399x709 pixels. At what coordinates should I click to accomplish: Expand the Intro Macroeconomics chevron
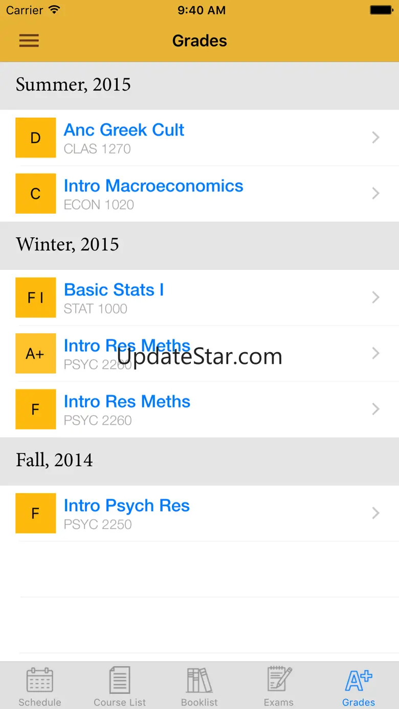tap(376, 193)
